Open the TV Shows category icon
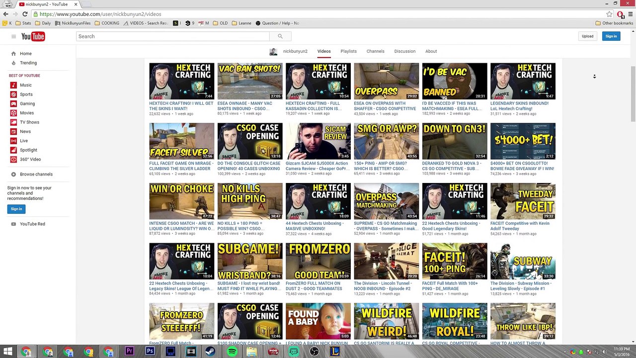636x358 pixels. click(x=13, y=122)
